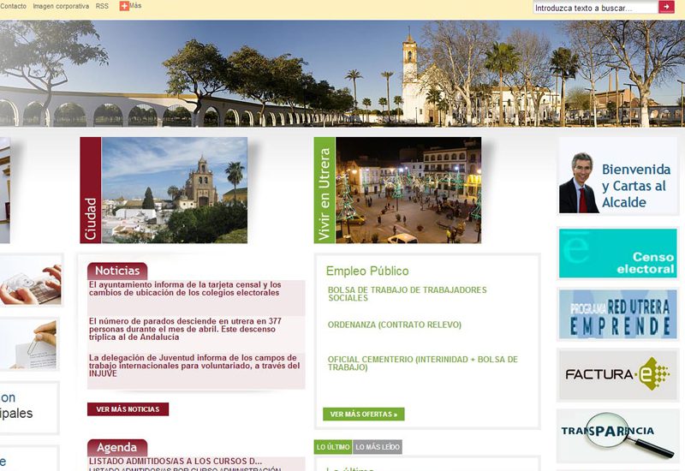Viewport: 685px width, 471px height.
Task: Open Bienvenida y Cartas al Alcalde banner
Action: click(617, 176)
